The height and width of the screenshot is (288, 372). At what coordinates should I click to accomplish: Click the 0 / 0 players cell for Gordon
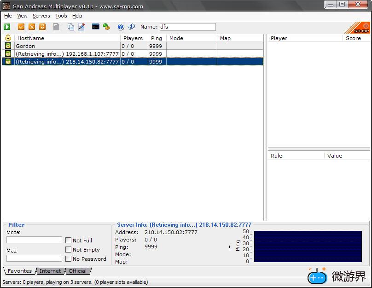[134, 46]
